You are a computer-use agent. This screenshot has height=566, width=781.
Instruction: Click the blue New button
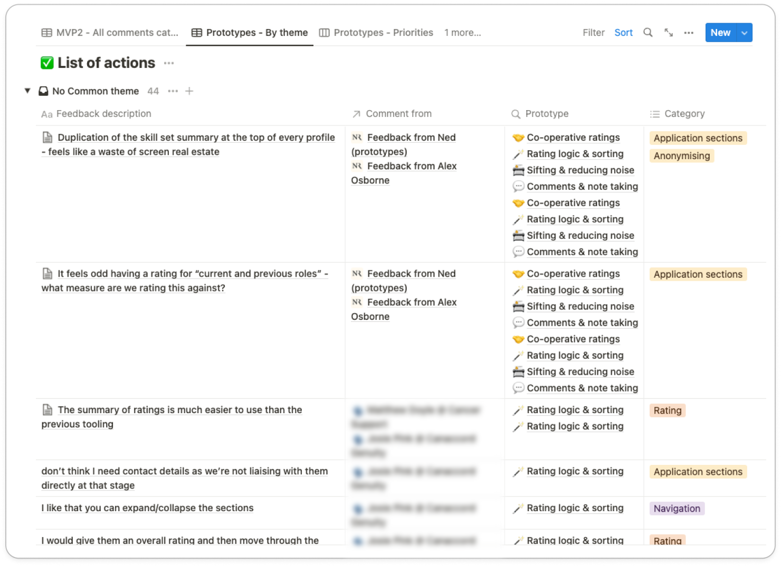pyautogui.click(x=720, y=33)
